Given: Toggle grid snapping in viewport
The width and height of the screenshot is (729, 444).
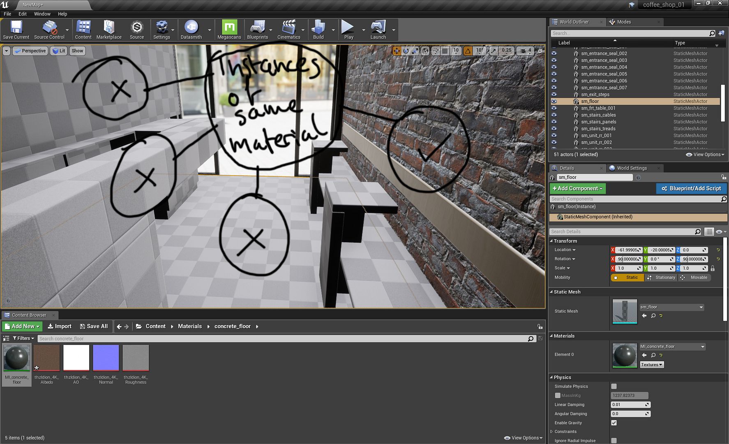Looking at the screenshot, I should (x=445, y=51).
